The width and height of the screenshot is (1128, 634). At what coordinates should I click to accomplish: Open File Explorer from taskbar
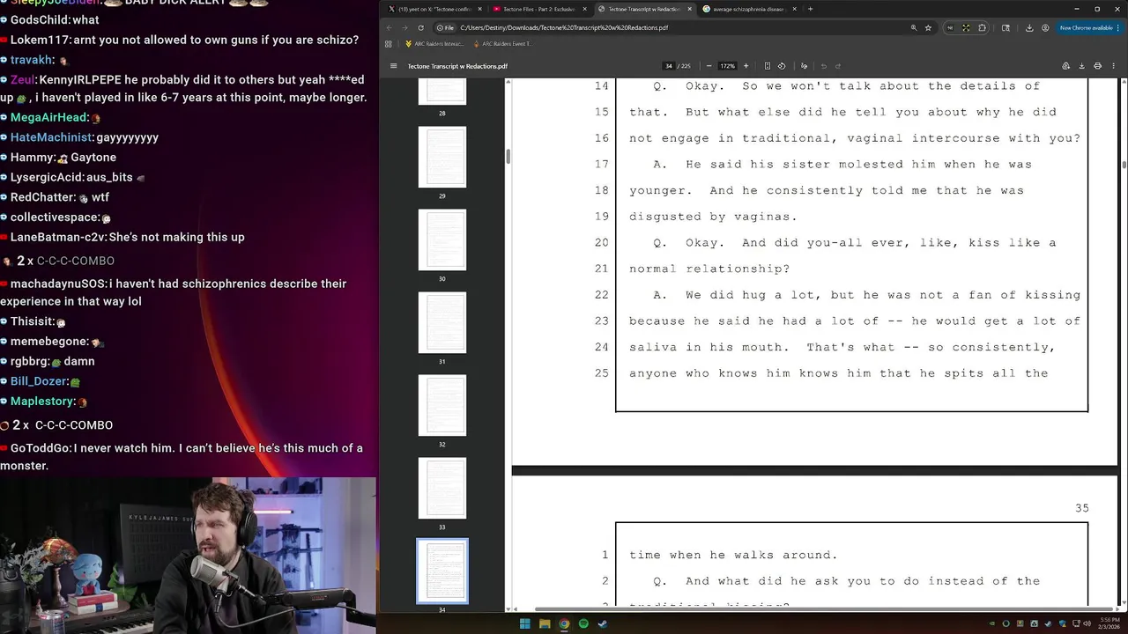pyautogui.click(x=545, y=623)
